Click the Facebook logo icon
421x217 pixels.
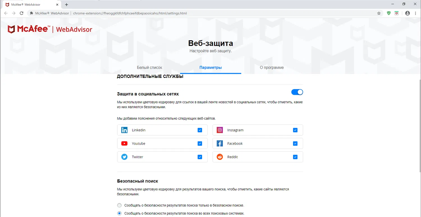tap(220, 144)
